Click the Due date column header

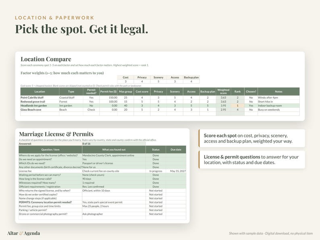176,149
